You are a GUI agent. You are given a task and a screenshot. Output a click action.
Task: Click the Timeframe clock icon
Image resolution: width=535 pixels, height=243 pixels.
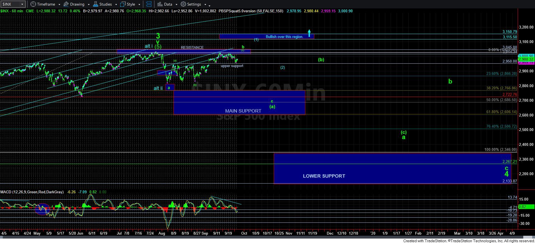pyautogui.click(x=33, y=4)
